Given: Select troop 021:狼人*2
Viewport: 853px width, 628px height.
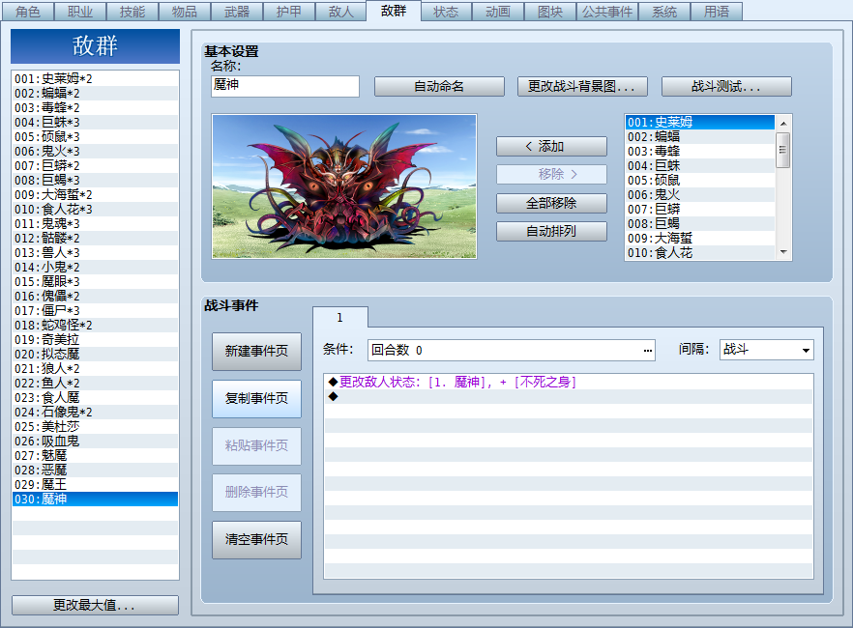Looking at the screenshot, I should (x=95, y=368).
